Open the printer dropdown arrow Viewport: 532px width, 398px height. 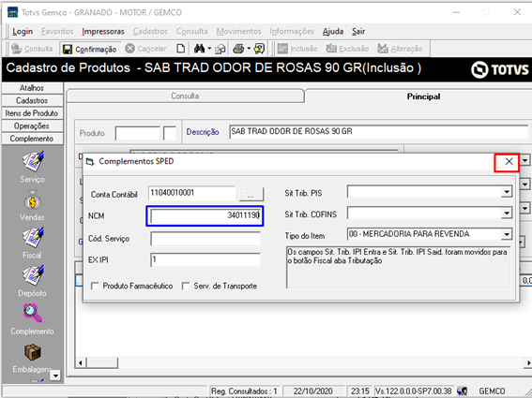coord(249,49)
